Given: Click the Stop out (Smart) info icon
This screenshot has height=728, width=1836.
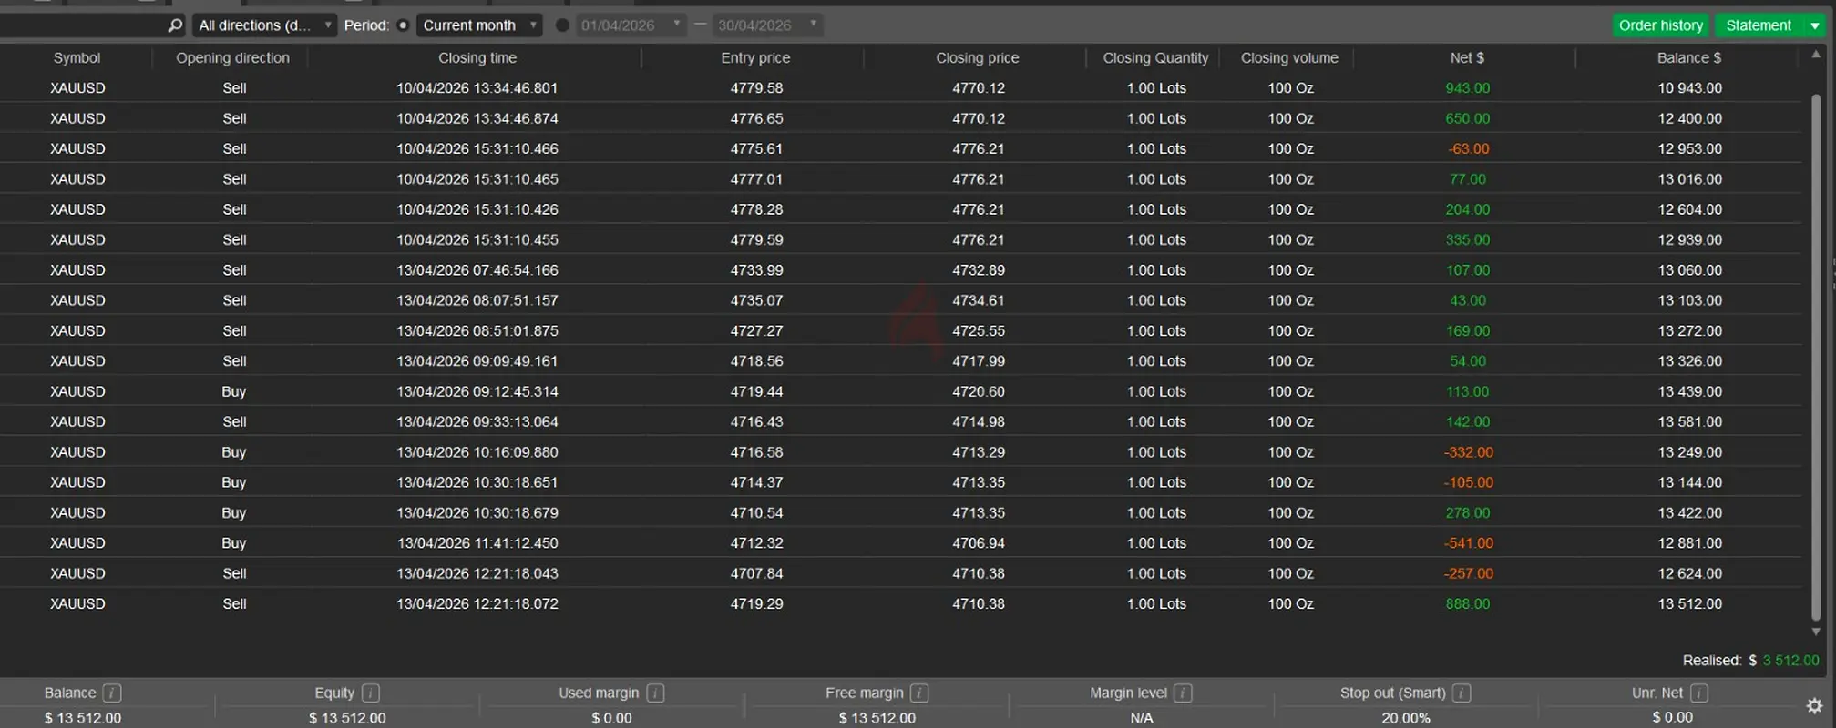Looking at the screenshot, I should (1462, 693).
